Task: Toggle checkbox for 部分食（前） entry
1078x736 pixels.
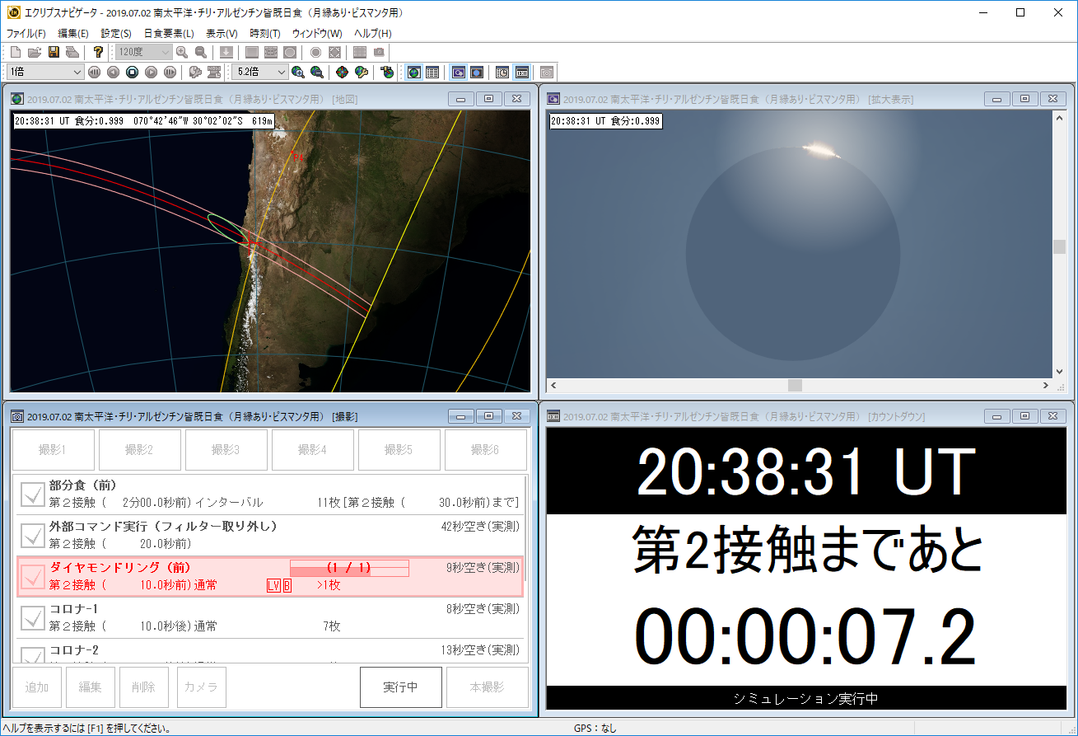Action: (x=33, y=495)
